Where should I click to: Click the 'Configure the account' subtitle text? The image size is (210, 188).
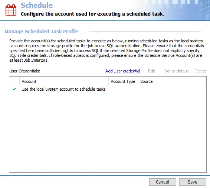(x=92, y=14)
